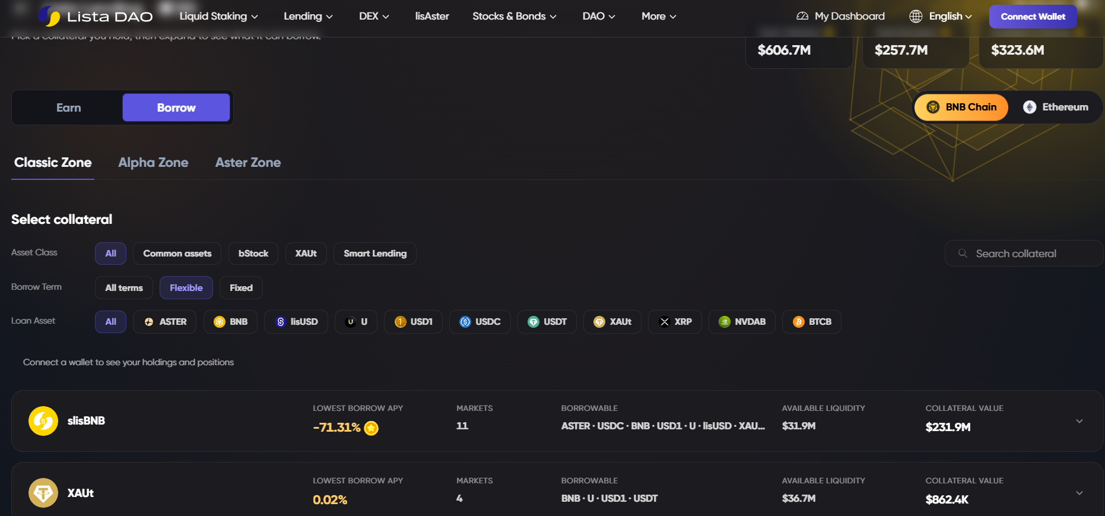The height and width of the screenshot is (516, 1105).
Task: Switch to Earn mode
Action: coord(69,107)
